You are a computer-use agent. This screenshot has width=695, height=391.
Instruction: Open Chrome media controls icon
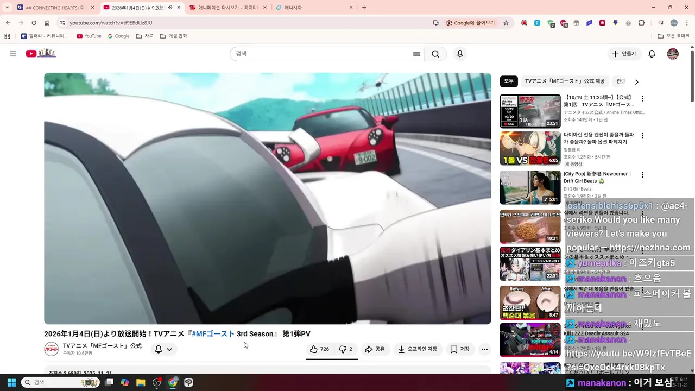tap(661, 23)
